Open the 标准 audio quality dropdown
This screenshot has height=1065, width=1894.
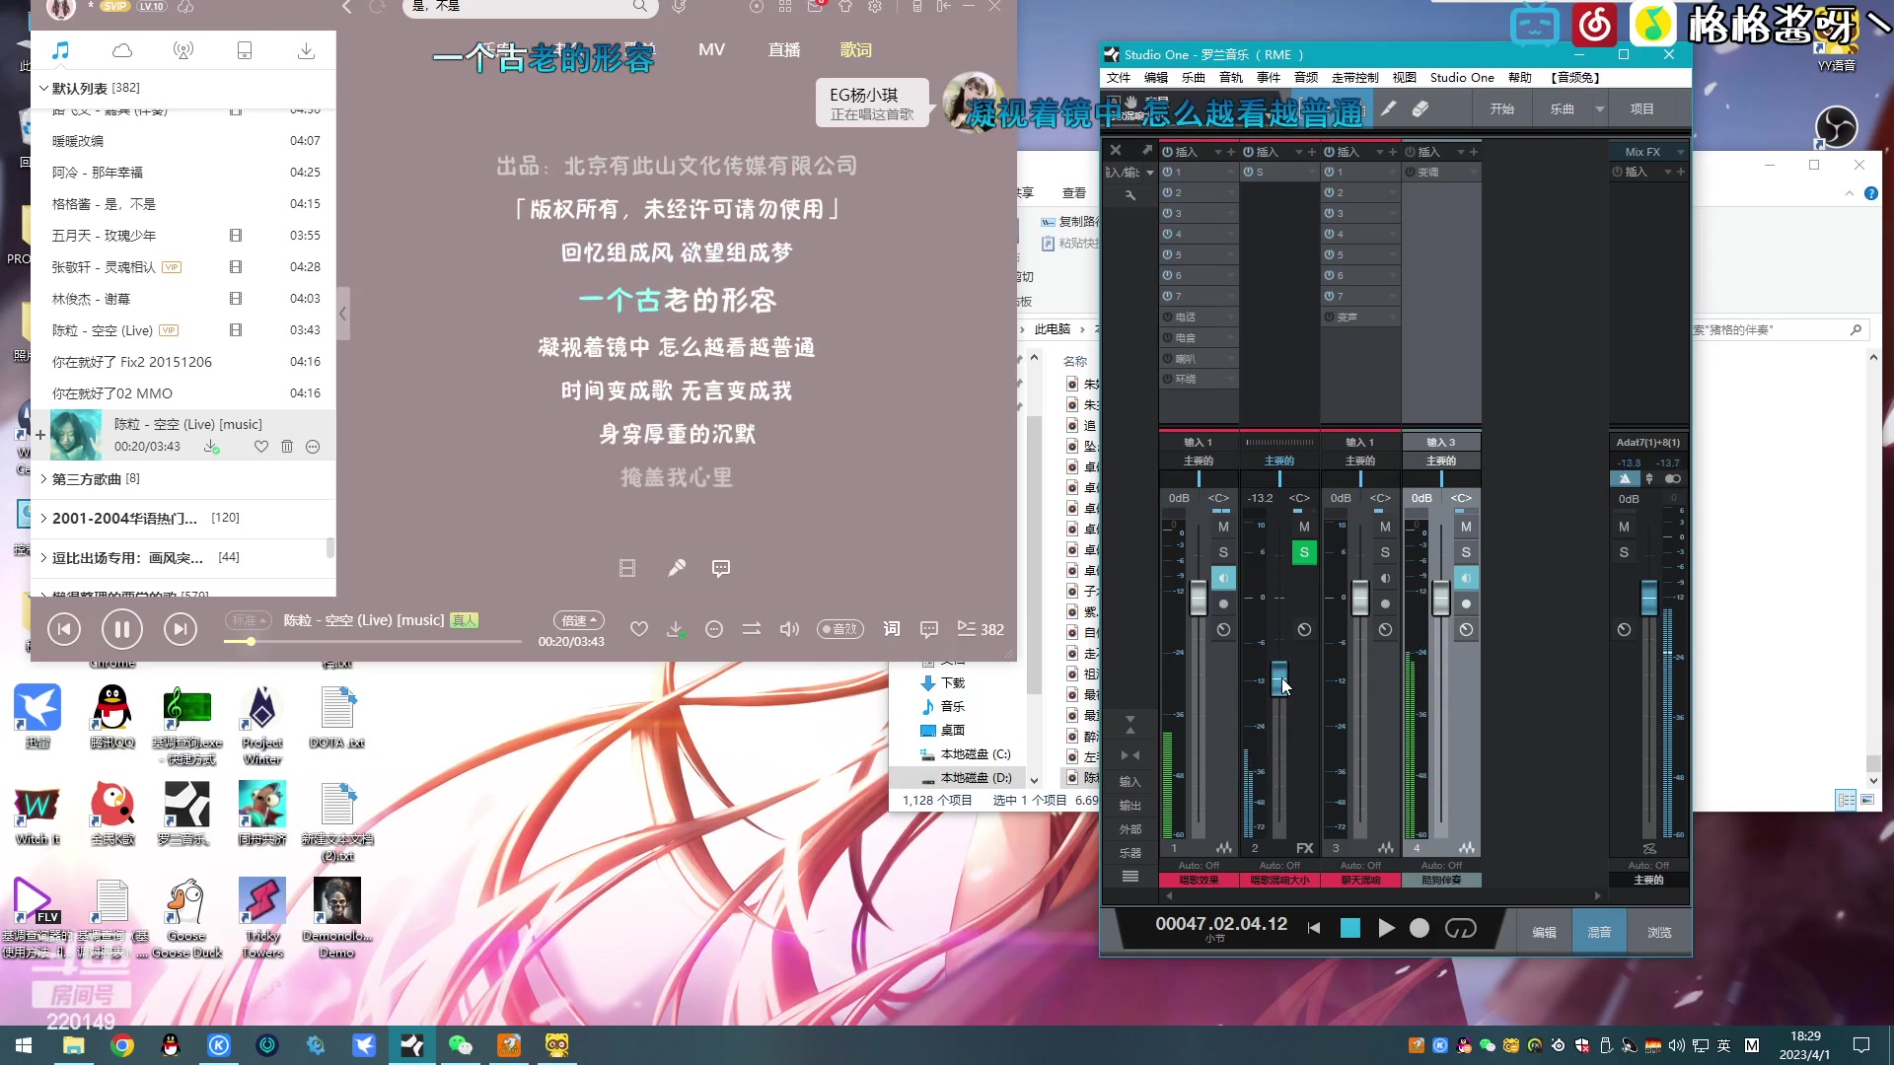click(x=249, y=620)
